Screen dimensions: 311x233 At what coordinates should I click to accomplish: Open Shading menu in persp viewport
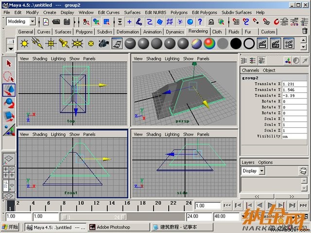pyautogui.click(x=154, y=59)
